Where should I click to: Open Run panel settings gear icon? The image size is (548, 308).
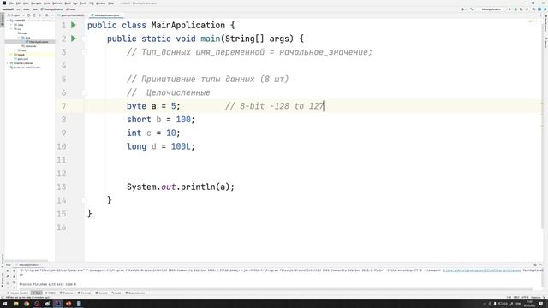[x=535, y=264]
